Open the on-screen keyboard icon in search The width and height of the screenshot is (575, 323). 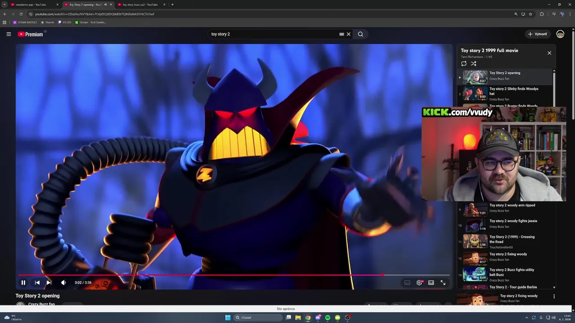[341, 34]
